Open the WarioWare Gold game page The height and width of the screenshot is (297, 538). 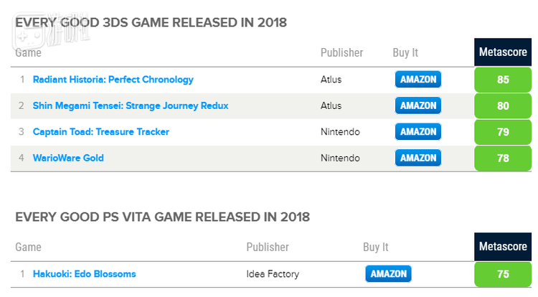(68, 158)
